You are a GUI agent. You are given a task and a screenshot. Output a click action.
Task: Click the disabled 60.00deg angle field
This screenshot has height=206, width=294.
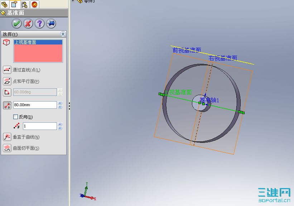click(x=35, y=92)
